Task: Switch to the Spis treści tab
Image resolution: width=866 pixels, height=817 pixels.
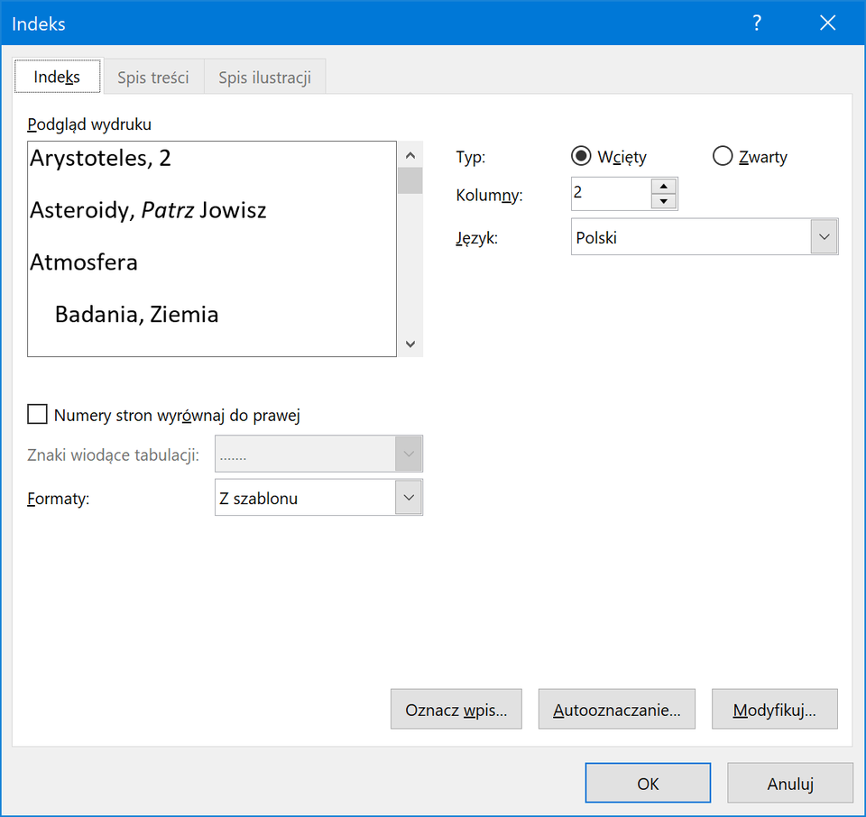Action: (153, 78)
